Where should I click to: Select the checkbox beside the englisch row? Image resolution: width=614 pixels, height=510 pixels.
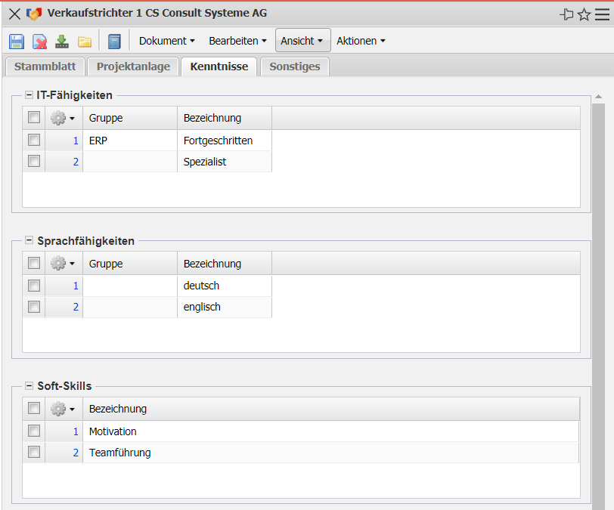tap(34, 307)
